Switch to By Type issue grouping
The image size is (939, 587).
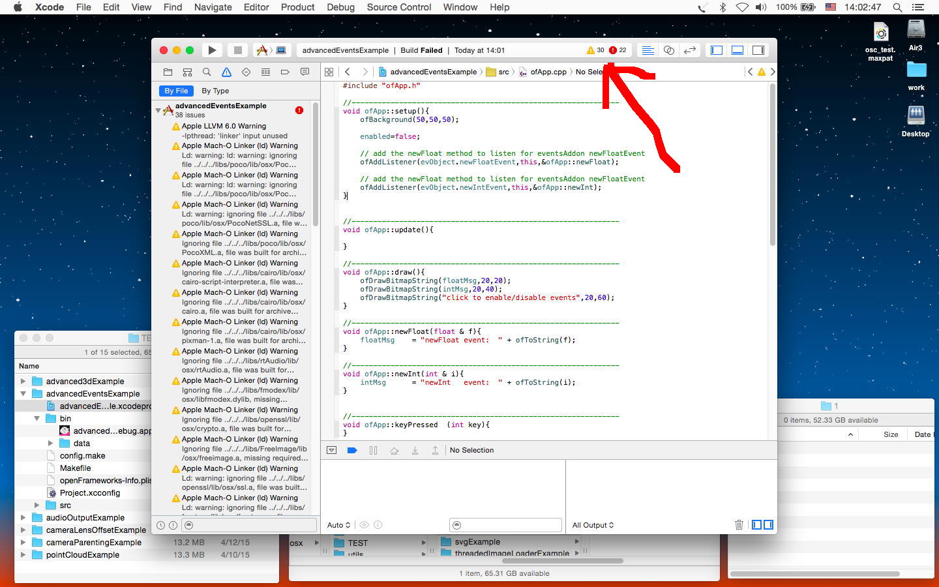pos(215,91)
